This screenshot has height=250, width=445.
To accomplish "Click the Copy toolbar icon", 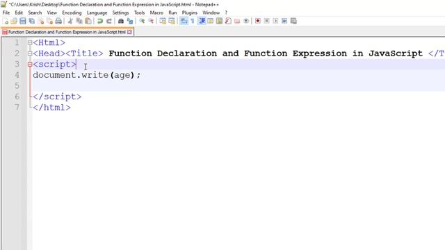I will pos(79,21).
